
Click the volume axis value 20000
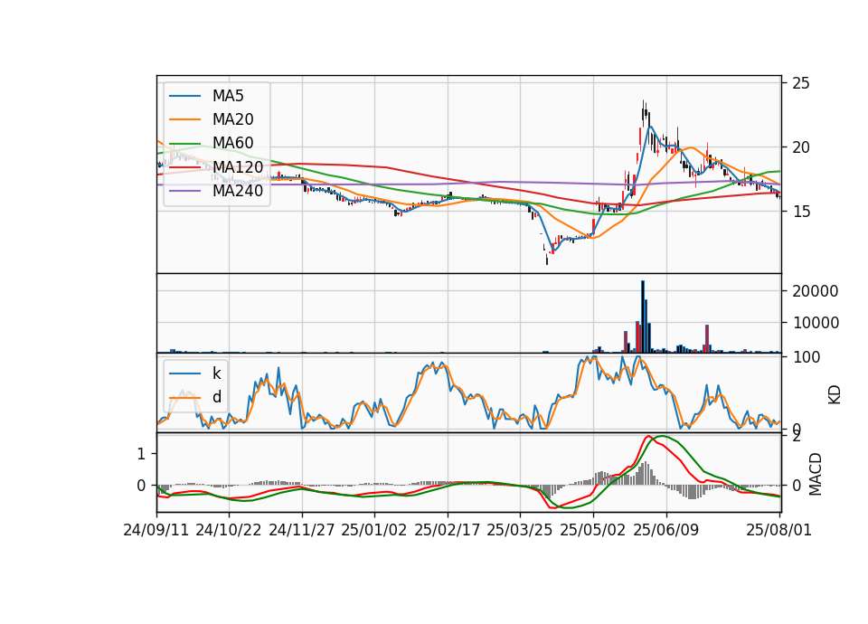pos(816,291)
